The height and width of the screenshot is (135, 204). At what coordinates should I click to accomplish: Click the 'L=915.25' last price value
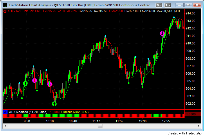click(x=50, y=11)
